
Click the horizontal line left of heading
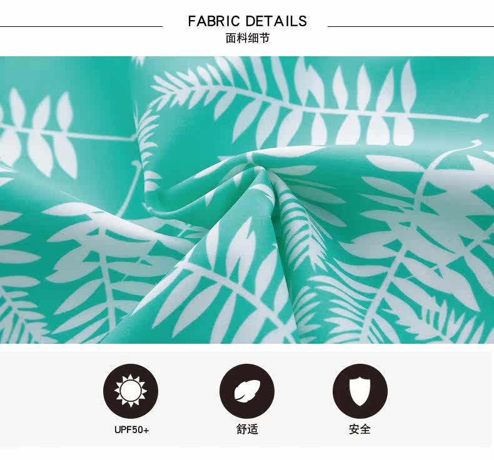click(x=81, y=26)
